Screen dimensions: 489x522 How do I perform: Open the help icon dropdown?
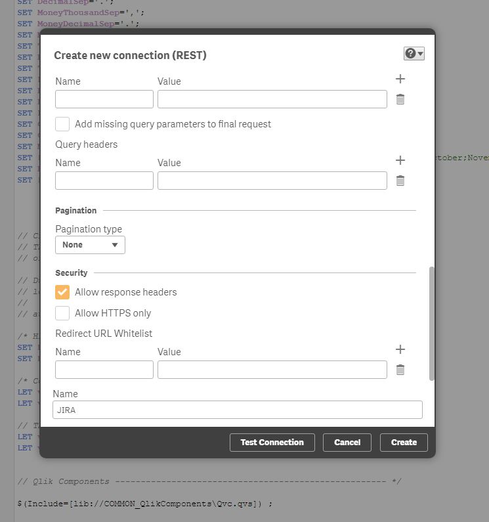414,54
